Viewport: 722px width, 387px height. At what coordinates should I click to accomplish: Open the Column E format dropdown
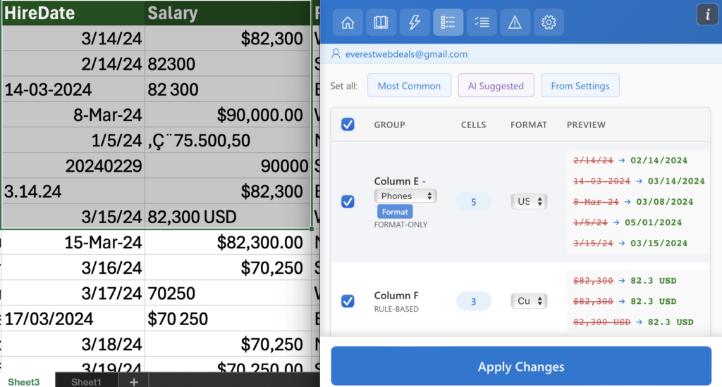[x=529, y=202]
